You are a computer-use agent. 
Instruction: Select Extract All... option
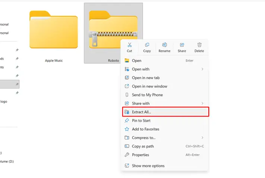(165, 112)
